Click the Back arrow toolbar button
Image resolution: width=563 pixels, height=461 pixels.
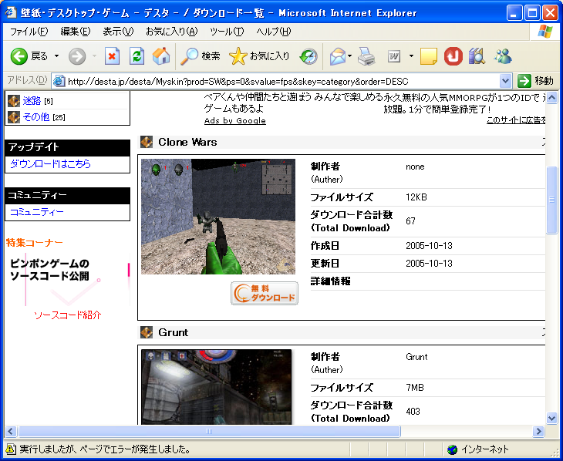click(19, 56)
